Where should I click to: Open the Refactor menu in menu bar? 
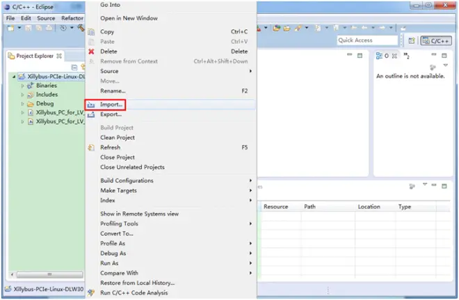click(72, 18)
